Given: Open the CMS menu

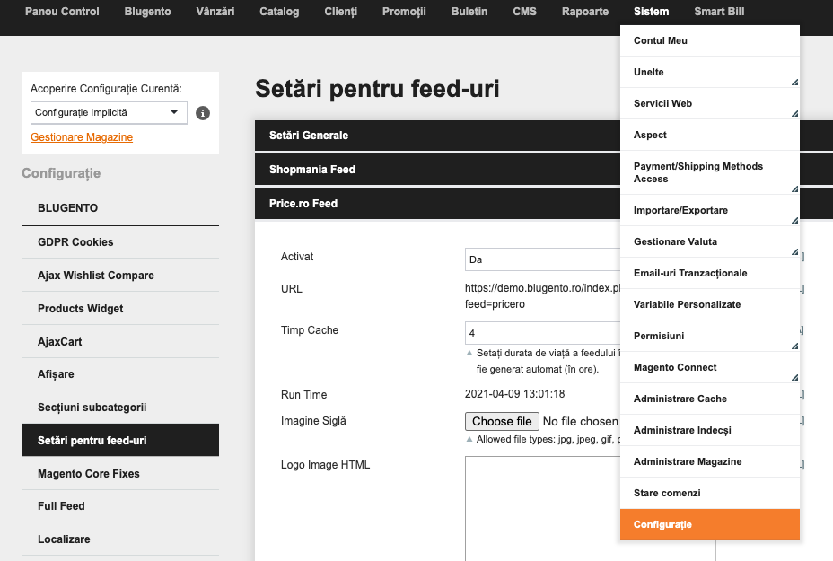Looking at the screenshot, I should point(525,12).
